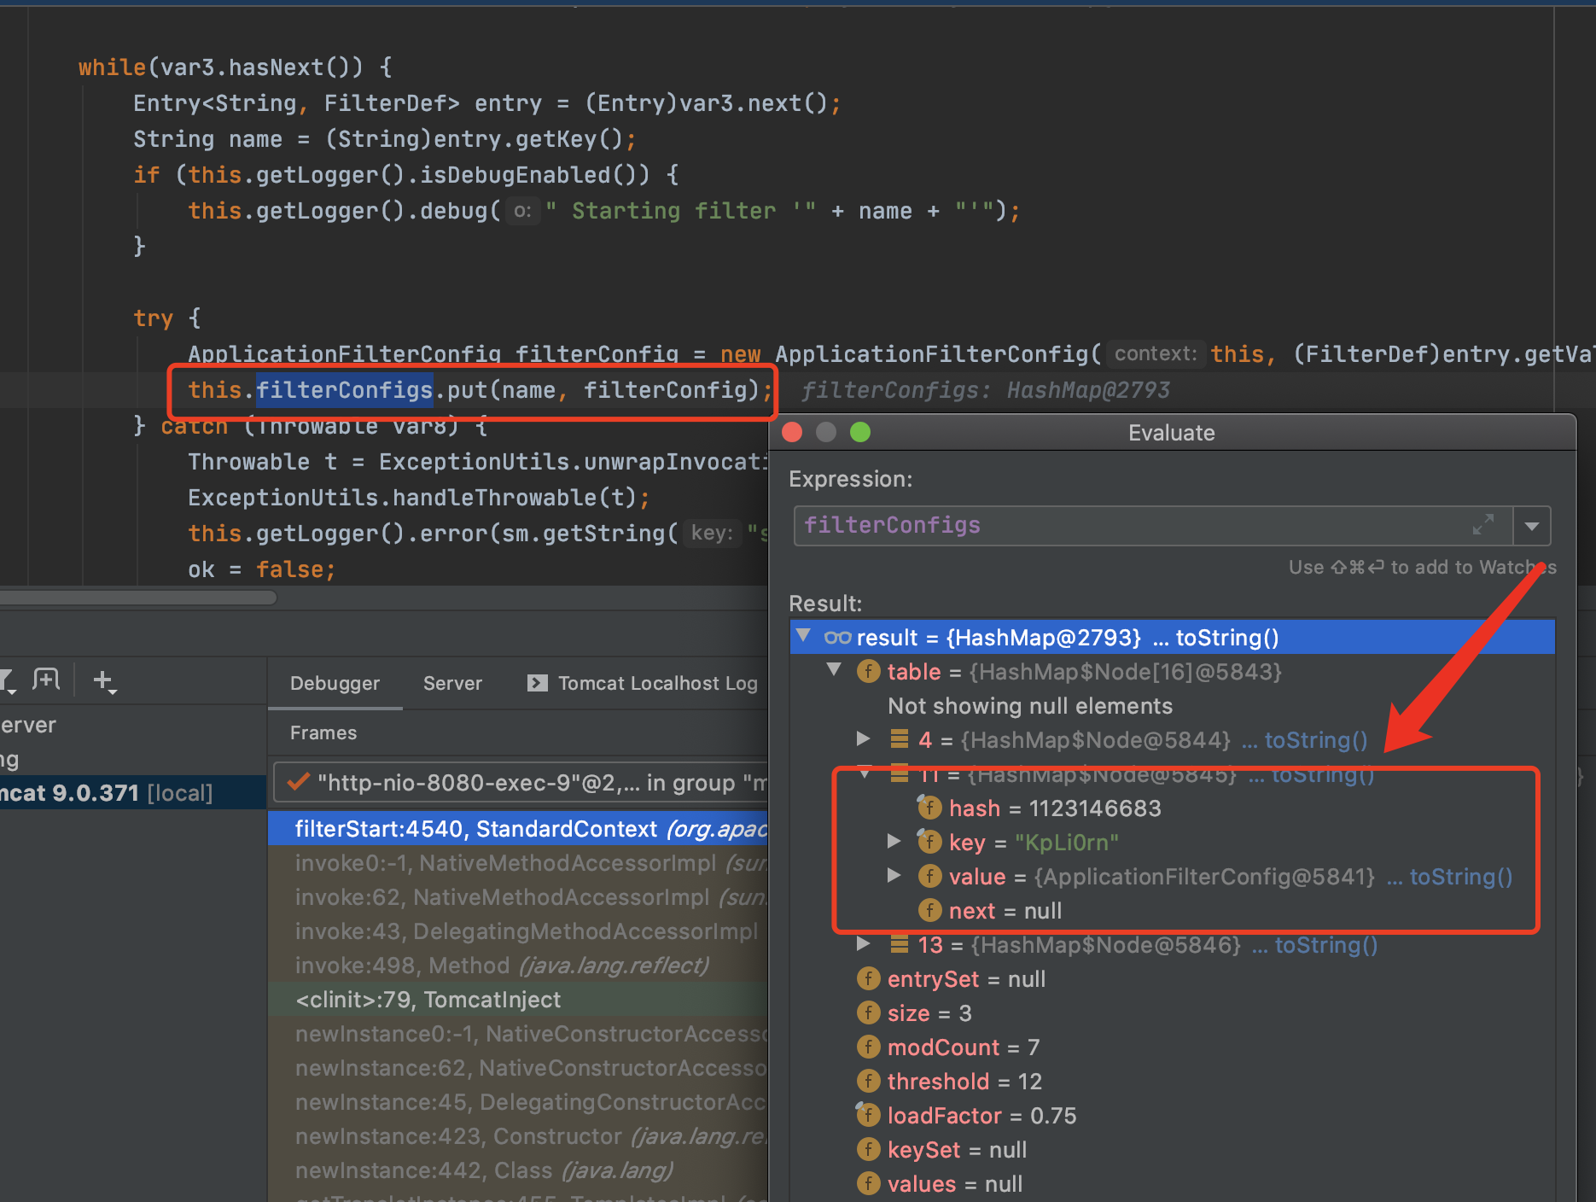Screen dimensions: 1596x1202
Task: Click the Open in New Tab icon
Action: tap(46, 680)
